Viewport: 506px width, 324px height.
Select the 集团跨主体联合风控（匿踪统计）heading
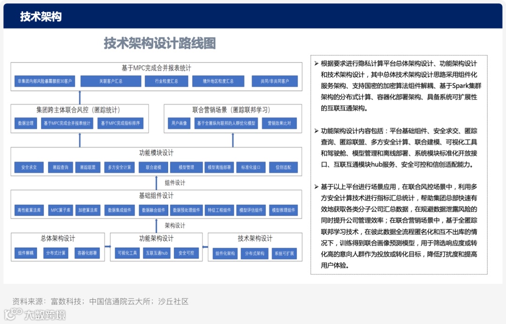[78, 110]
